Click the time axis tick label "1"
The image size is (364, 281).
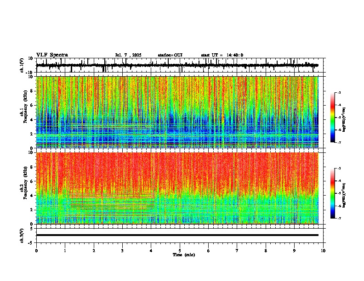65,251
